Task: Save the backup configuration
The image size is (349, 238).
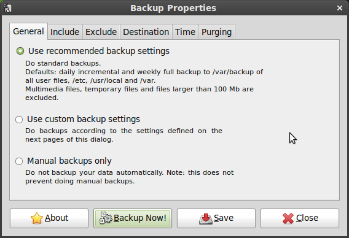Action: coord(216,218)
